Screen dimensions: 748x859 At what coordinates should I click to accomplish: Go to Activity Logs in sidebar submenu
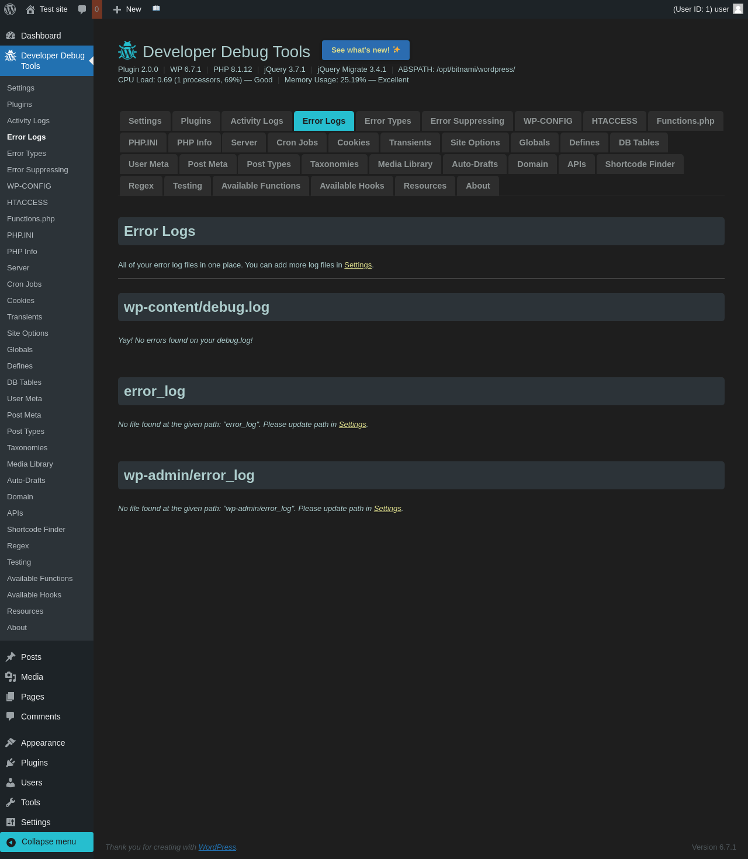point(28,121)
